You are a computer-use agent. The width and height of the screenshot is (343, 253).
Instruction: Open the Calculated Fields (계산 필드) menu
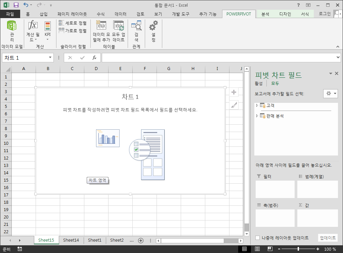(x=33, y=31)
